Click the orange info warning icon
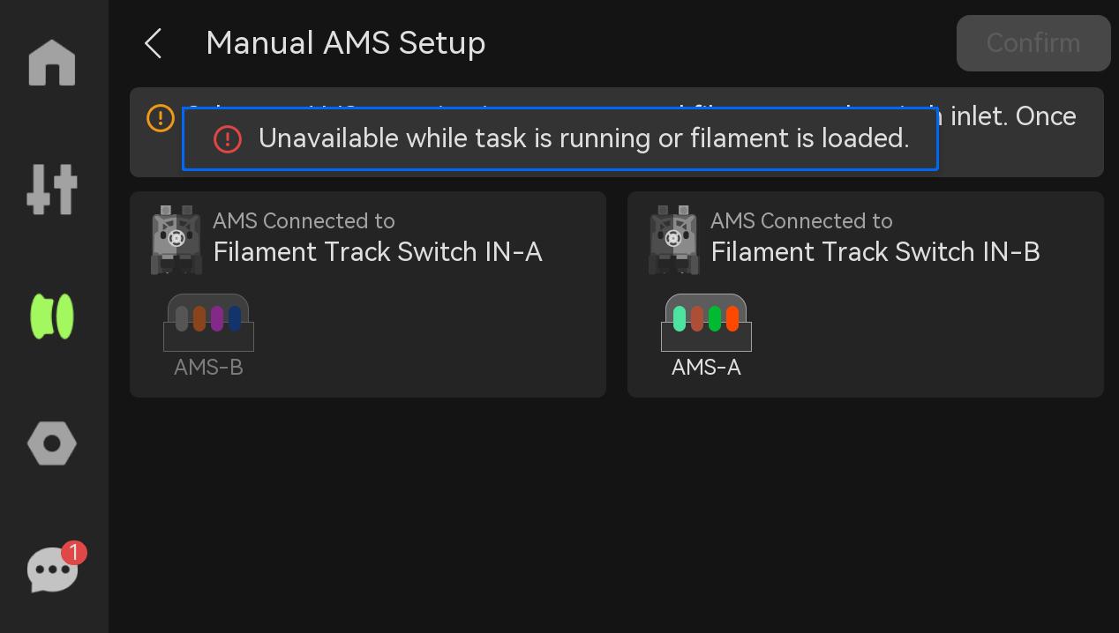This screenshot has width=1119, height=633. coord(161,118)
